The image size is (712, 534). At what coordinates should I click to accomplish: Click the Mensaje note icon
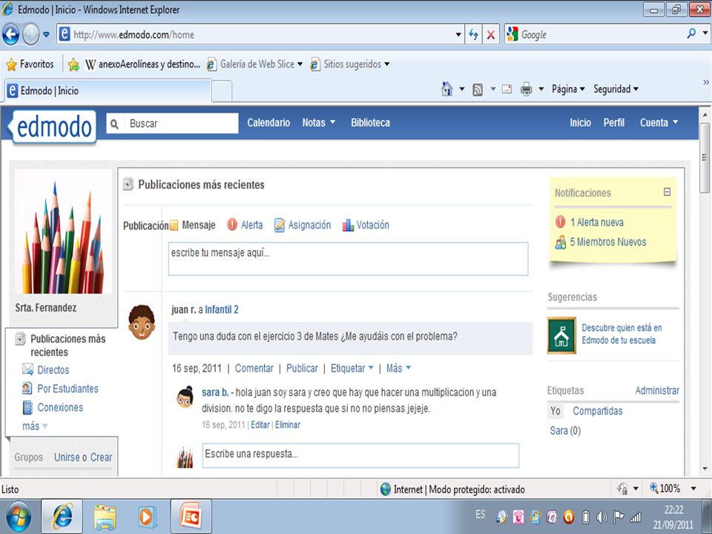(174, 225)
